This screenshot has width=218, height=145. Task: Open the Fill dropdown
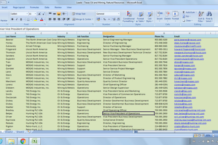coord(186,16)
